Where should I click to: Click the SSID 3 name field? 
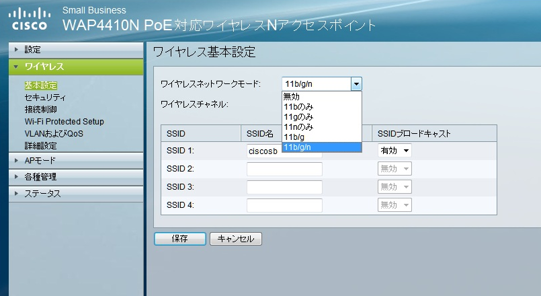tap(284, 187)
